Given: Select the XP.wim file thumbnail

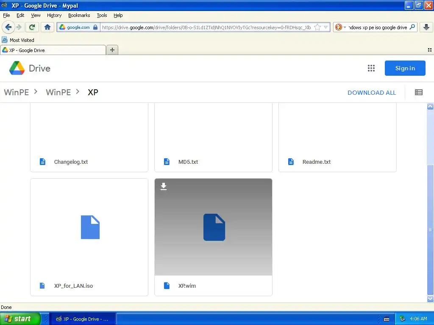Looking at the screenshot, I should 214,227.
